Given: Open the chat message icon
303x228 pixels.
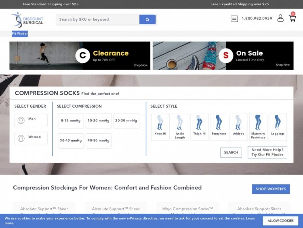Looking at the screenshot, I should [x=234, y=19].
